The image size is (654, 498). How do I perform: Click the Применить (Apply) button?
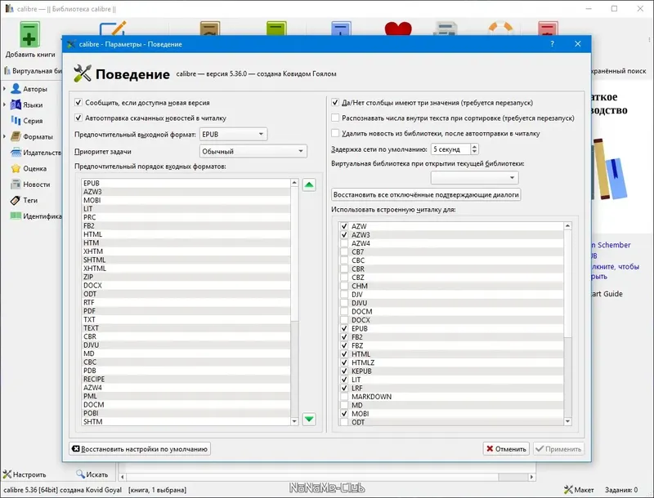[558, 449]
